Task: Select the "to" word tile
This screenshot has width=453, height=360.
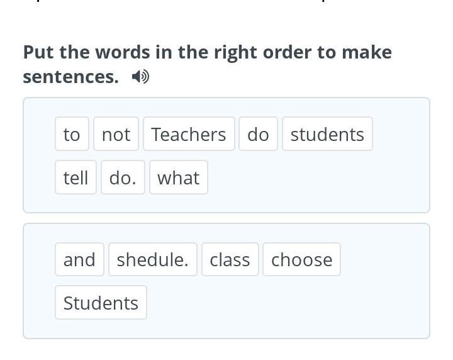Action: click(72, 134)
